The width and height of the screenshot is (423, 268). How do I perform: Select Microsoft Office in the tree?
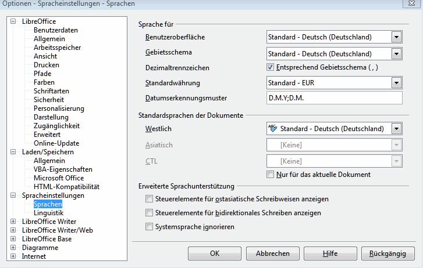pyautogui.click(x=59, y=178)
